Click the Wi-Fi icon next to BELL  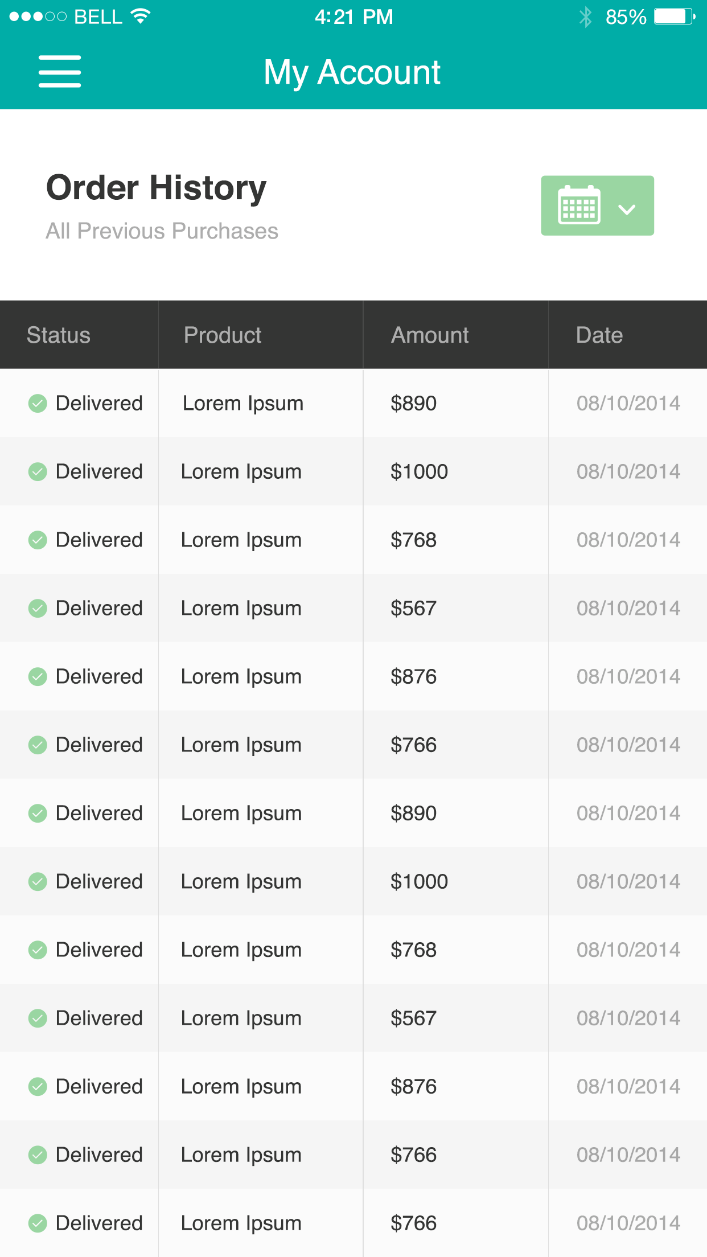coord(140,17)
